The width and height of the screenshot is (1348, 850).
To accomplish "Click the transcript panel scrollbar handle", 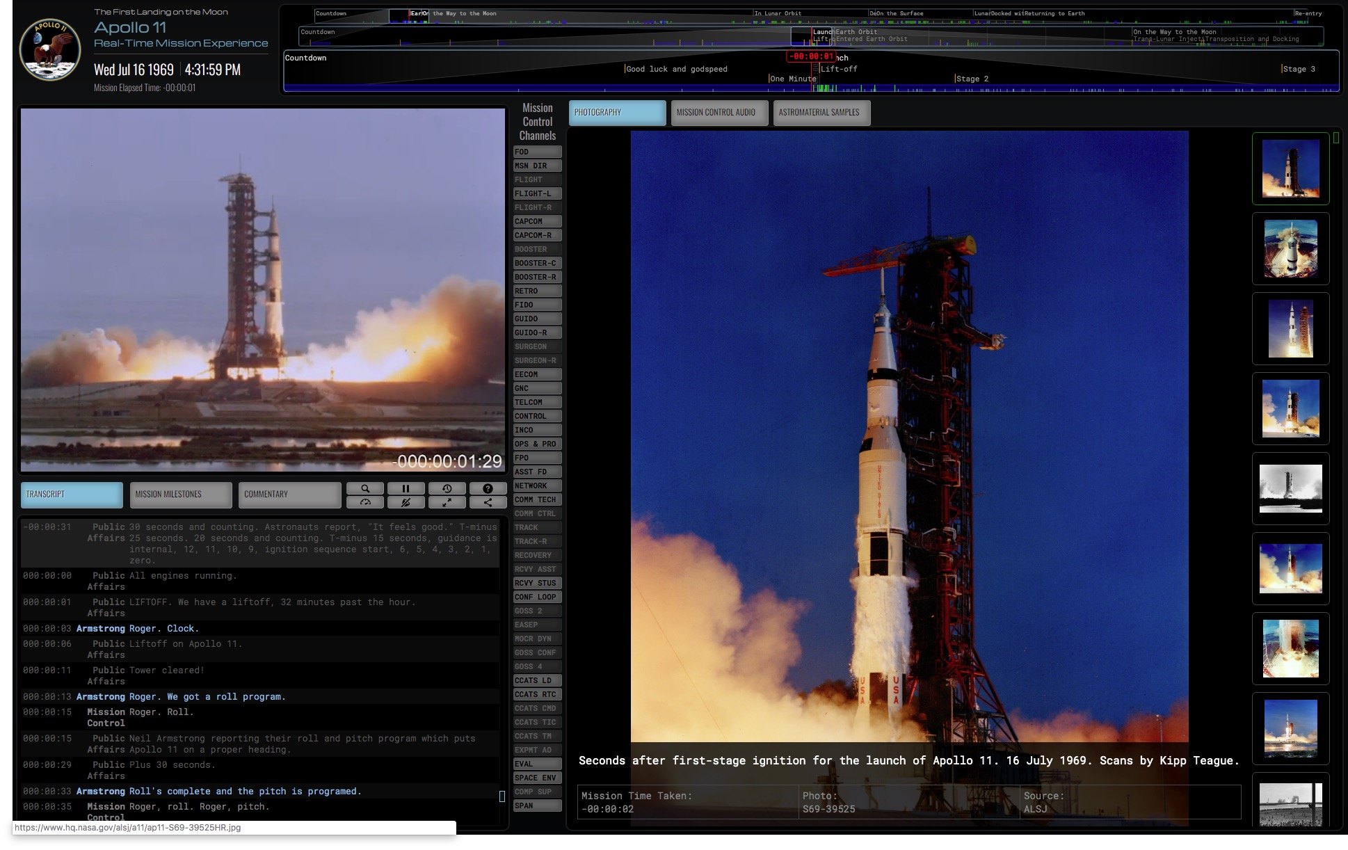I will 502,796.
